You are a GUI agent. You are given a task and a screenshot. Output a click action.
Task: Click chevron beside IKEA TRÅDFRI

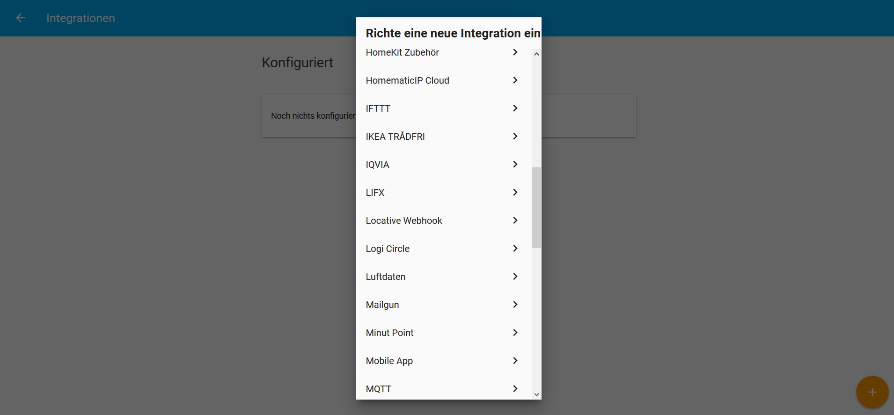[515, 136]
